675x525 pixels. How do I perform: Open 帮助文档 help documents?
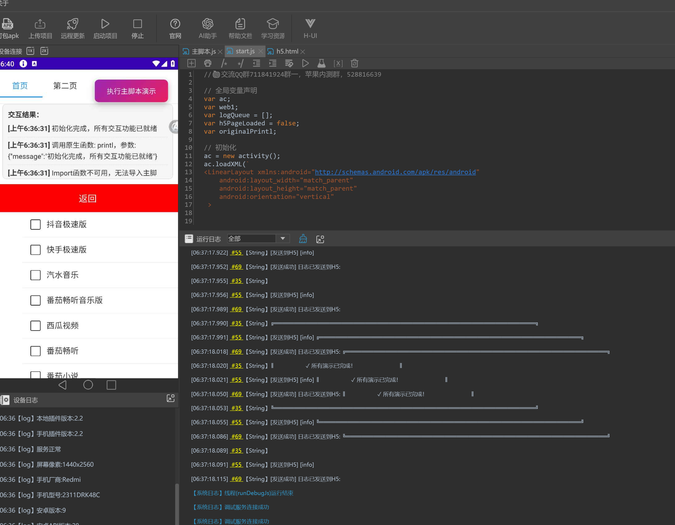click(x=240, y=24)
